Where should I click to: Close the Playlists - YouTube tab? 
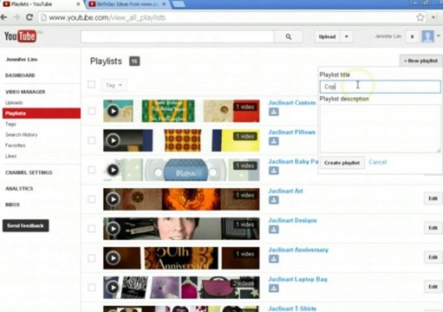pos(78,4)
